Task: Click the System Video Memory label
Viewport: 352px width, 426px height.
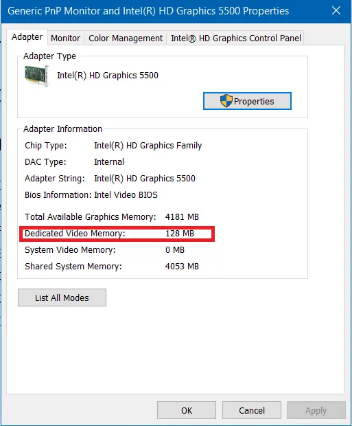Action: click(x=70, y=250)
